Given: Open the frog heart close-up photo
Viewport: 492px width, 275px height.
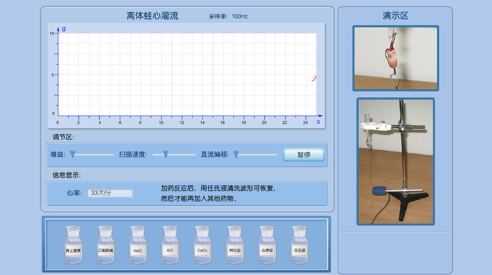Looking at the screenshot, I should pyautogui.click(x=395, y=58).
